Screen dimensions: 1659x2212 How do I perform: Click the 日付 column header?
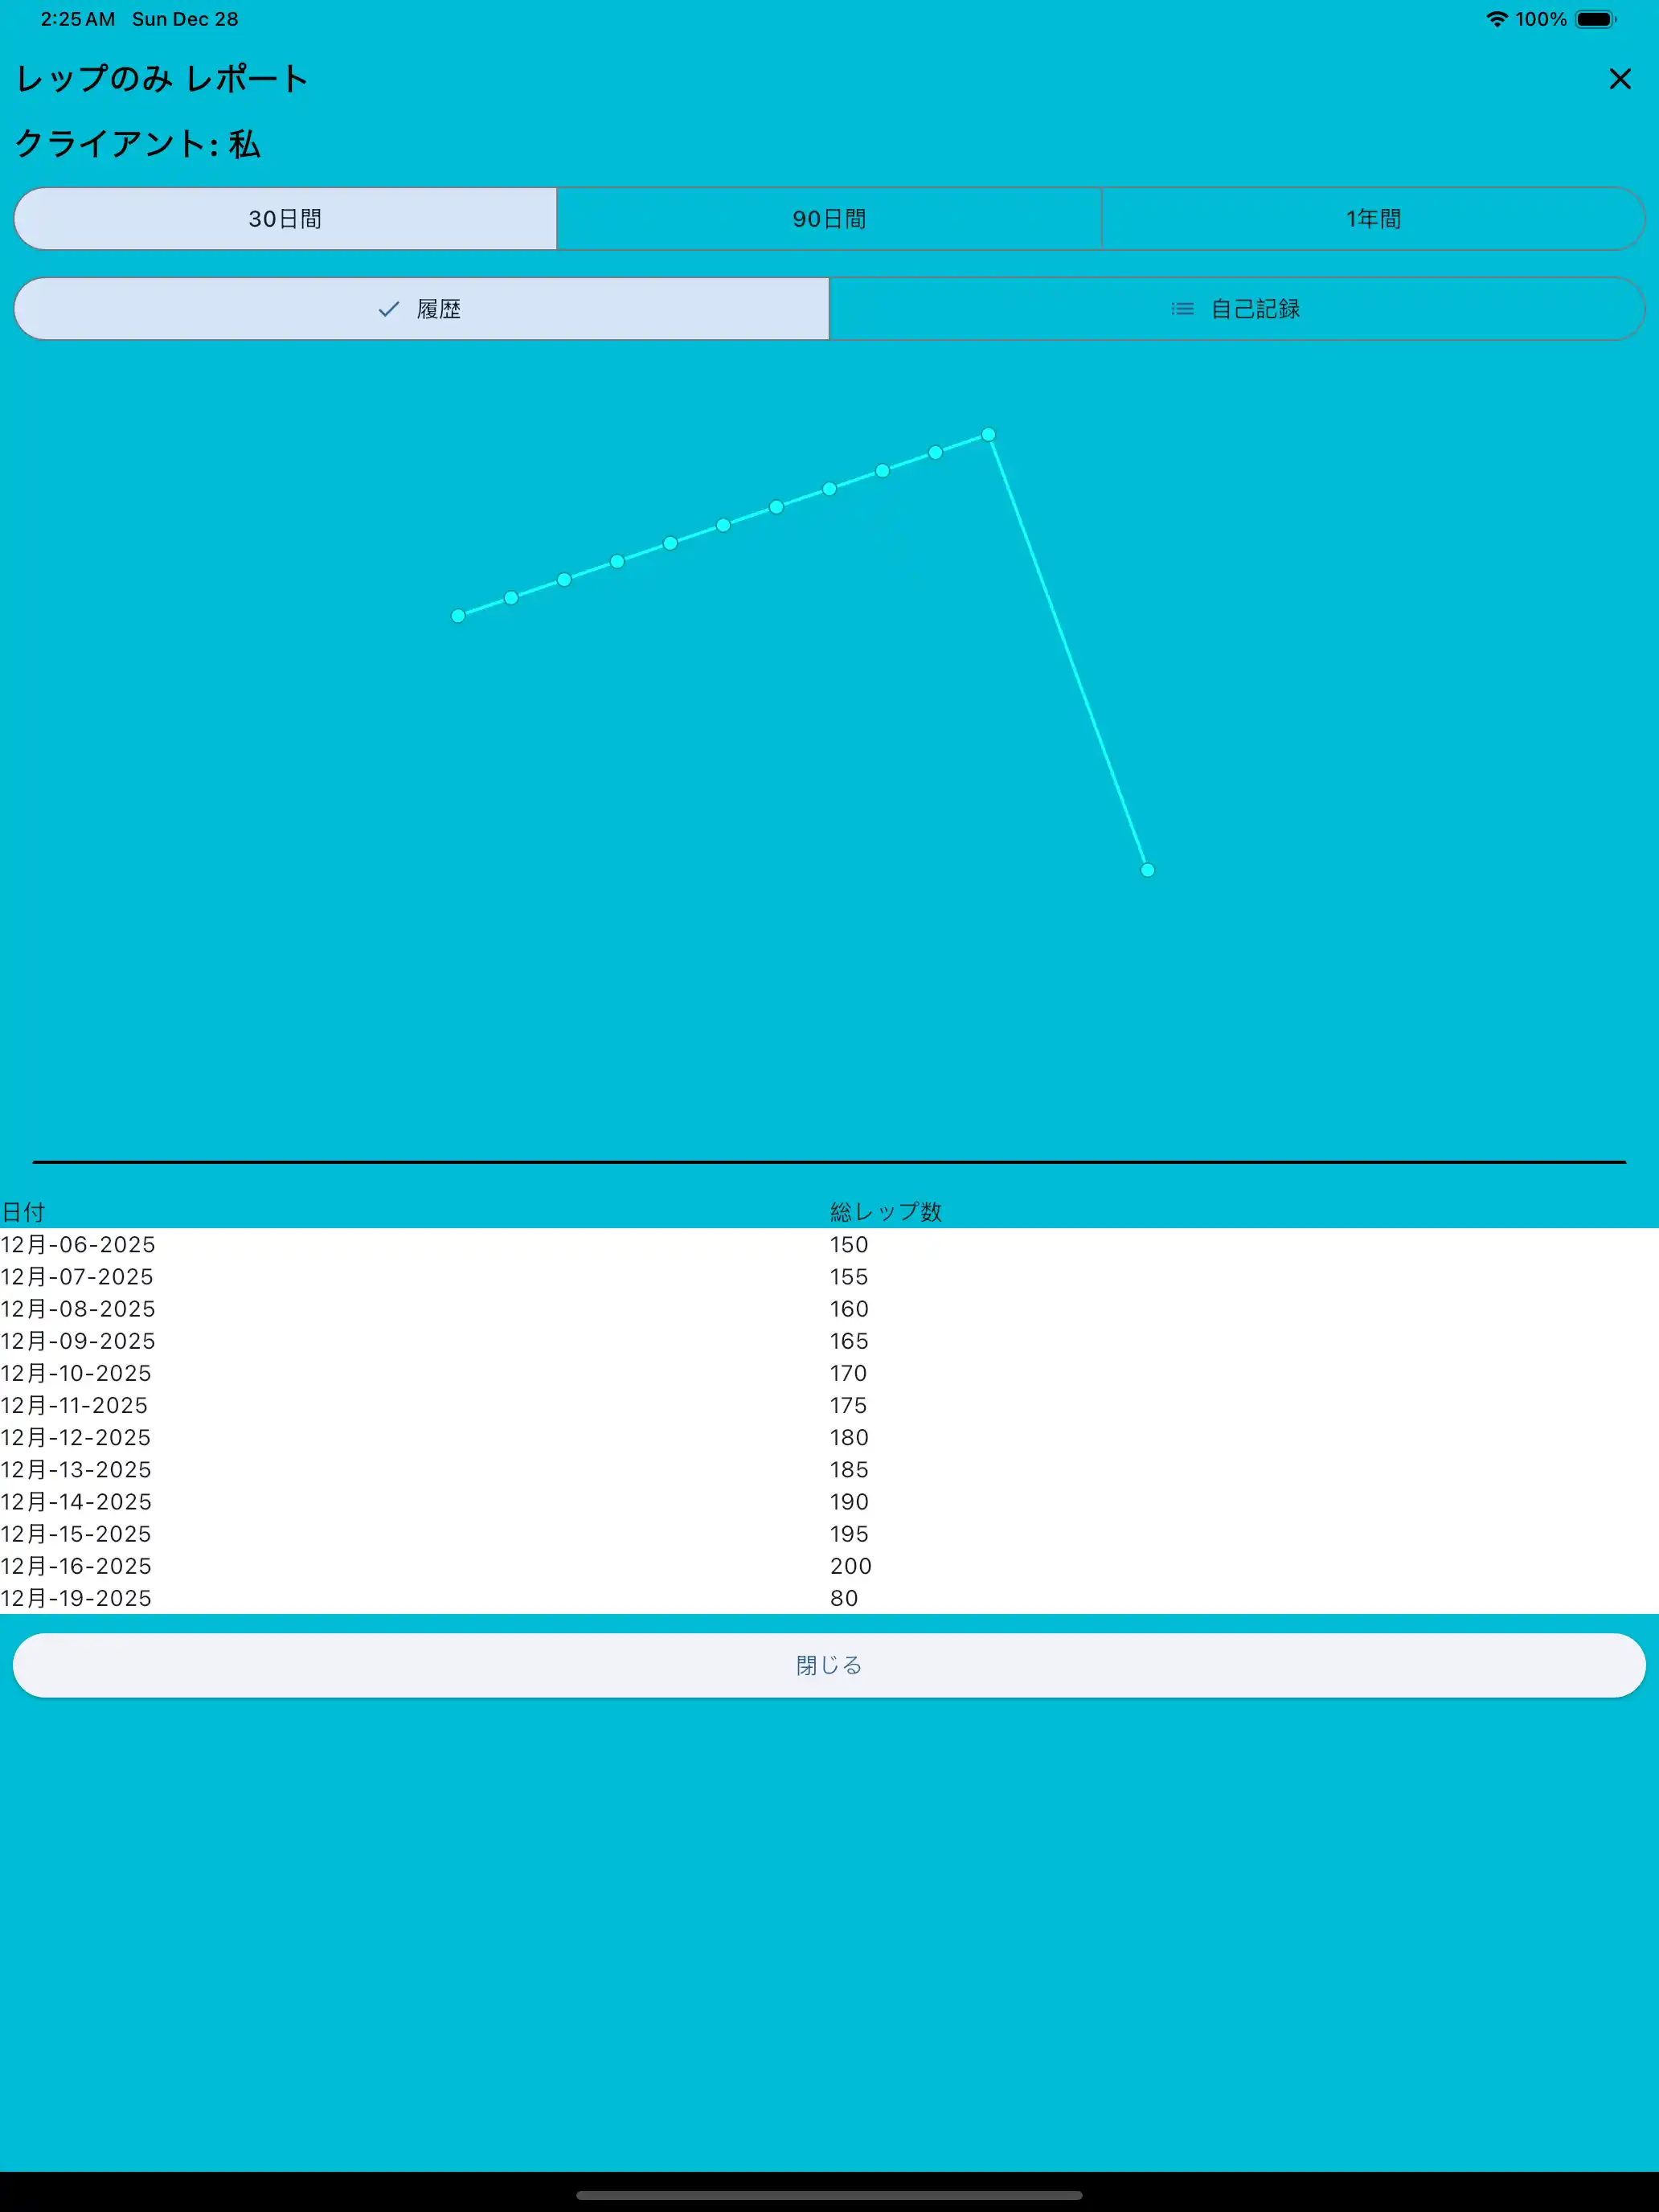(23, 1212)
